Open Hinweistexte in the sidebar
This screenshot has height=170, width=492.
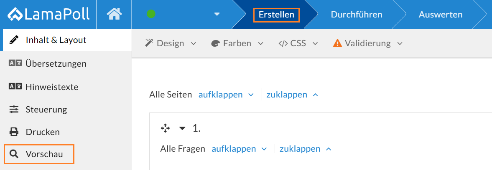pyautogui.click(x=52, y=87)
